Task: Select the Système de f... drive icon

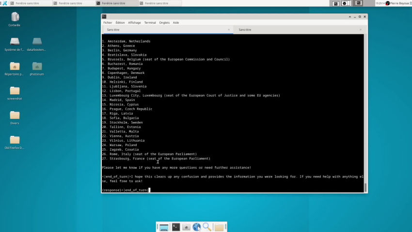Action: 15,41
